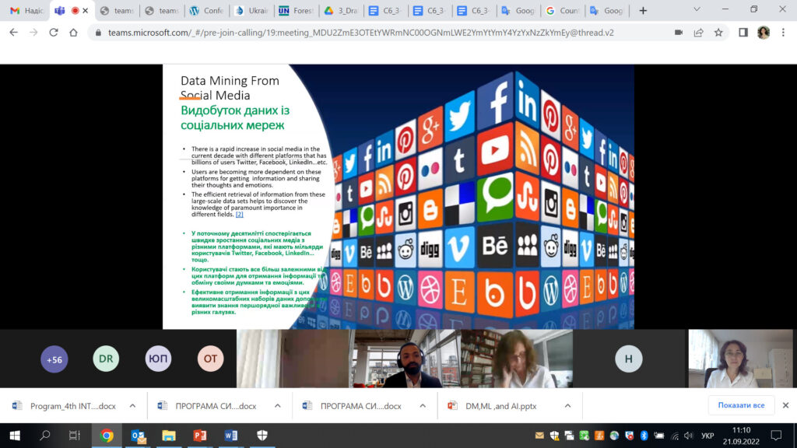Open Chrome profile avatar
Screen dimensions: 797x448
coord(763,33)
